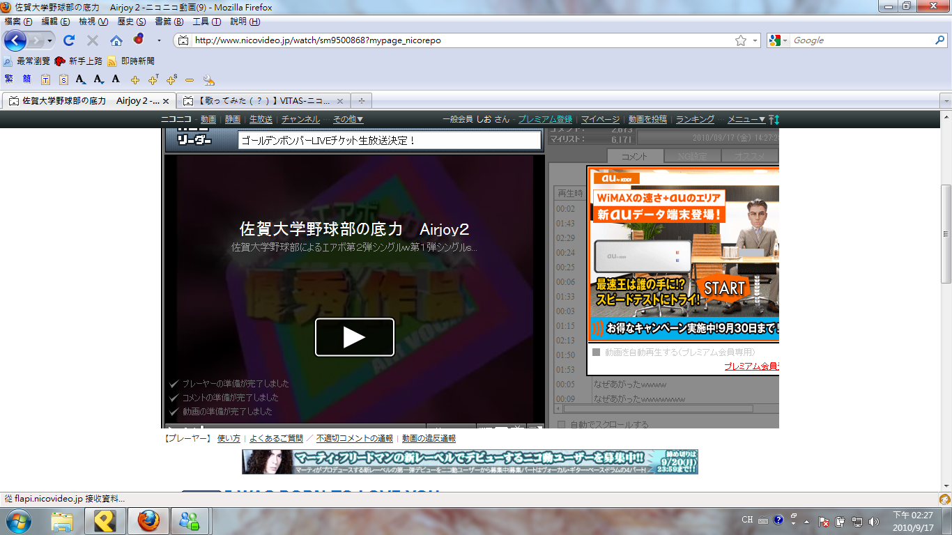952x535 pixels.
Task: Reload the current page
Action: click(69, 40)
